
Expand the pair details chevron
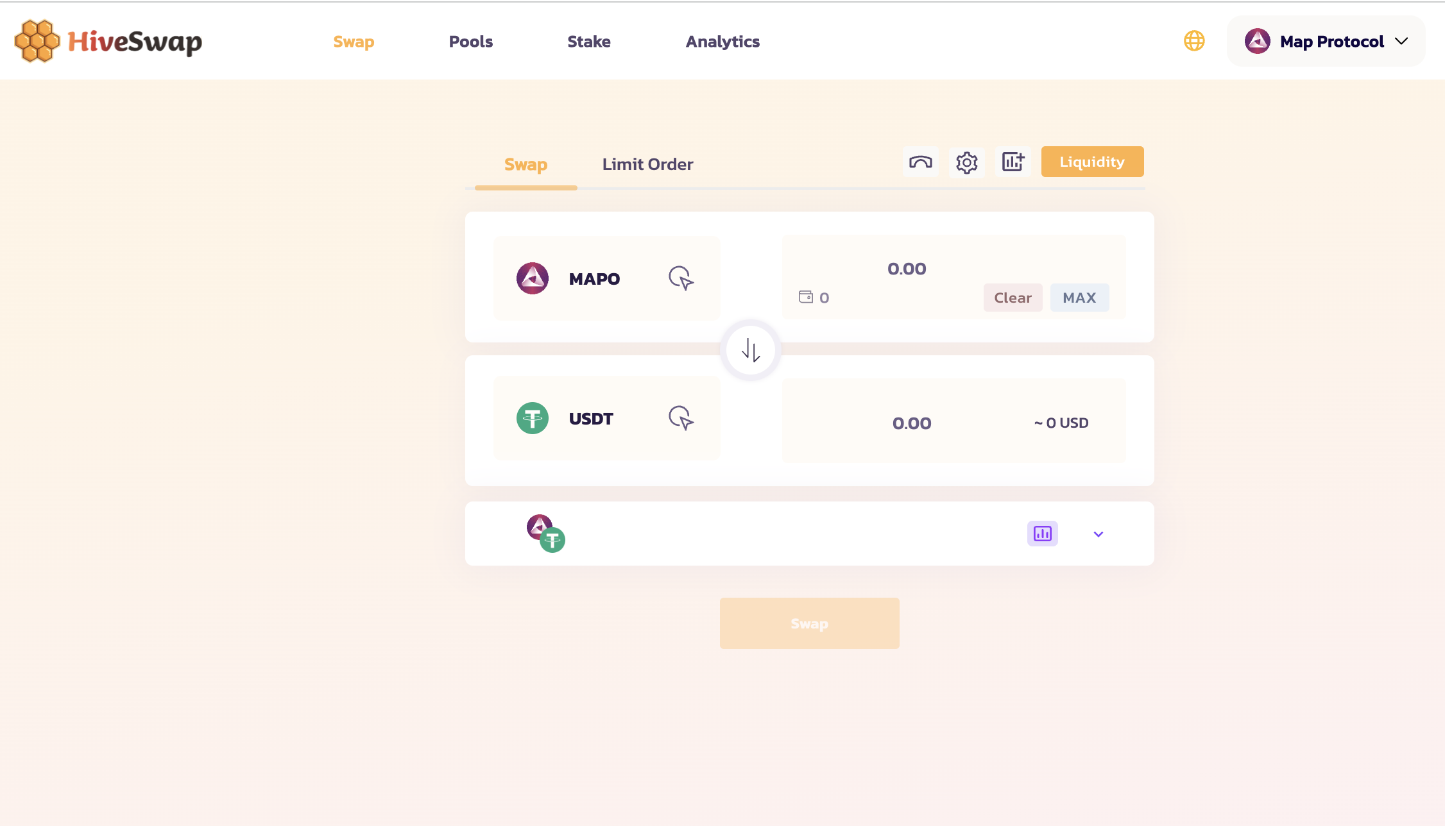pyautogui.click(x=1098, y=534)
